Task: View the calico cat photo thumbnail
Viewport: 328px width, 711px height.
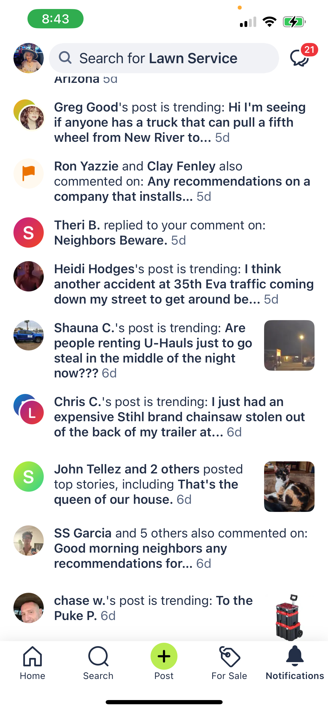Action: [x=289, y=487]
